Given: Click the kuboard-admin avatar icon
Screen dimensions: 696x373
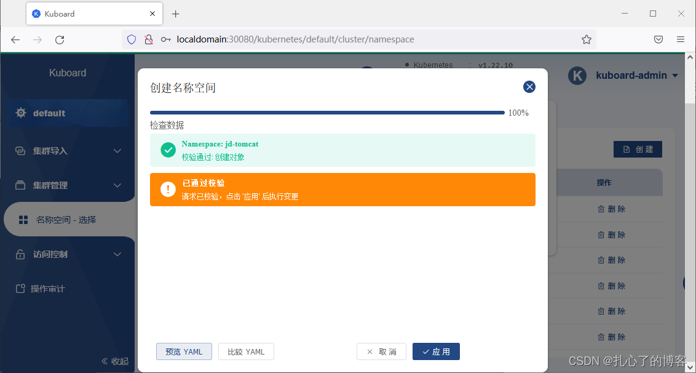Looking at the screenshot, I should point(577,76).
